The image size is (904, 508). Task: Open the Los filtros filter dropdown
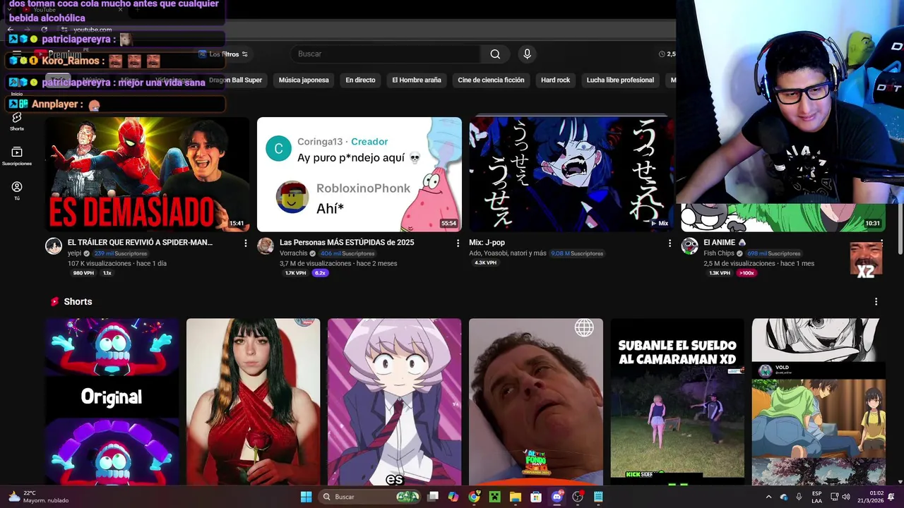click(223, 54)
